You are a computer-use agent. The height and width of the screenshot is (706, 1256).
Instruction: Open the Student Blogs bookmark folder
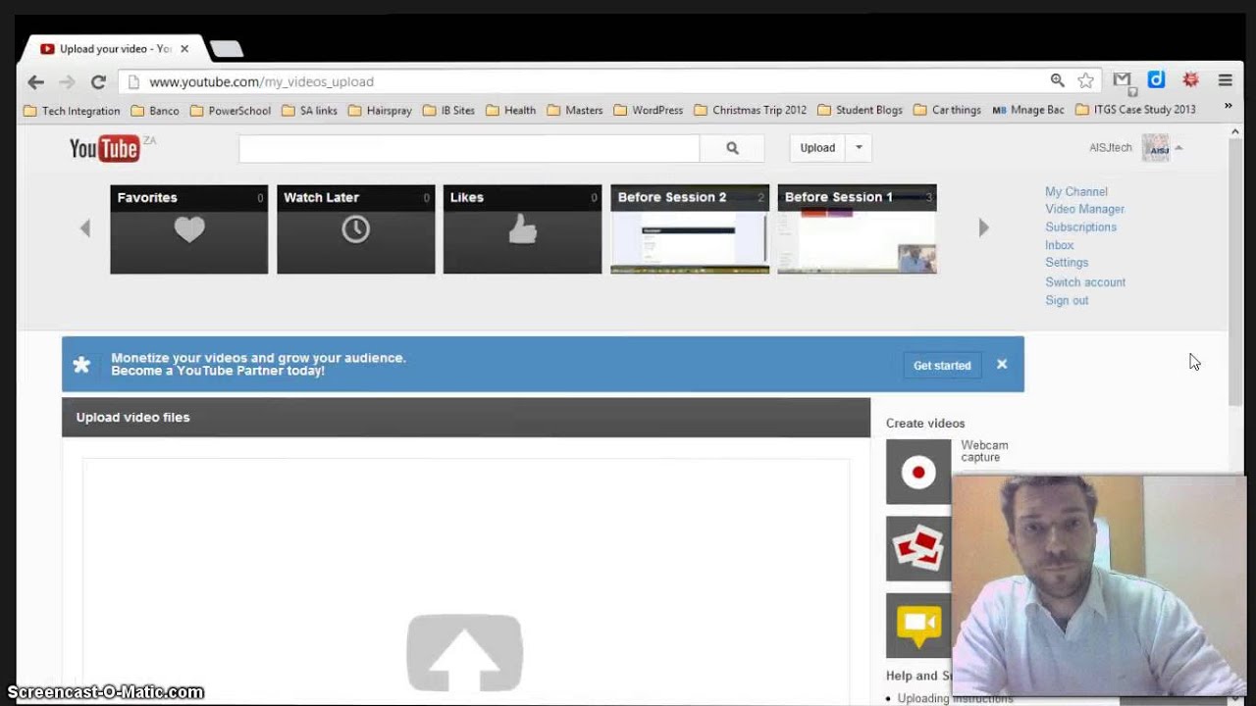[x=860, y=111]
